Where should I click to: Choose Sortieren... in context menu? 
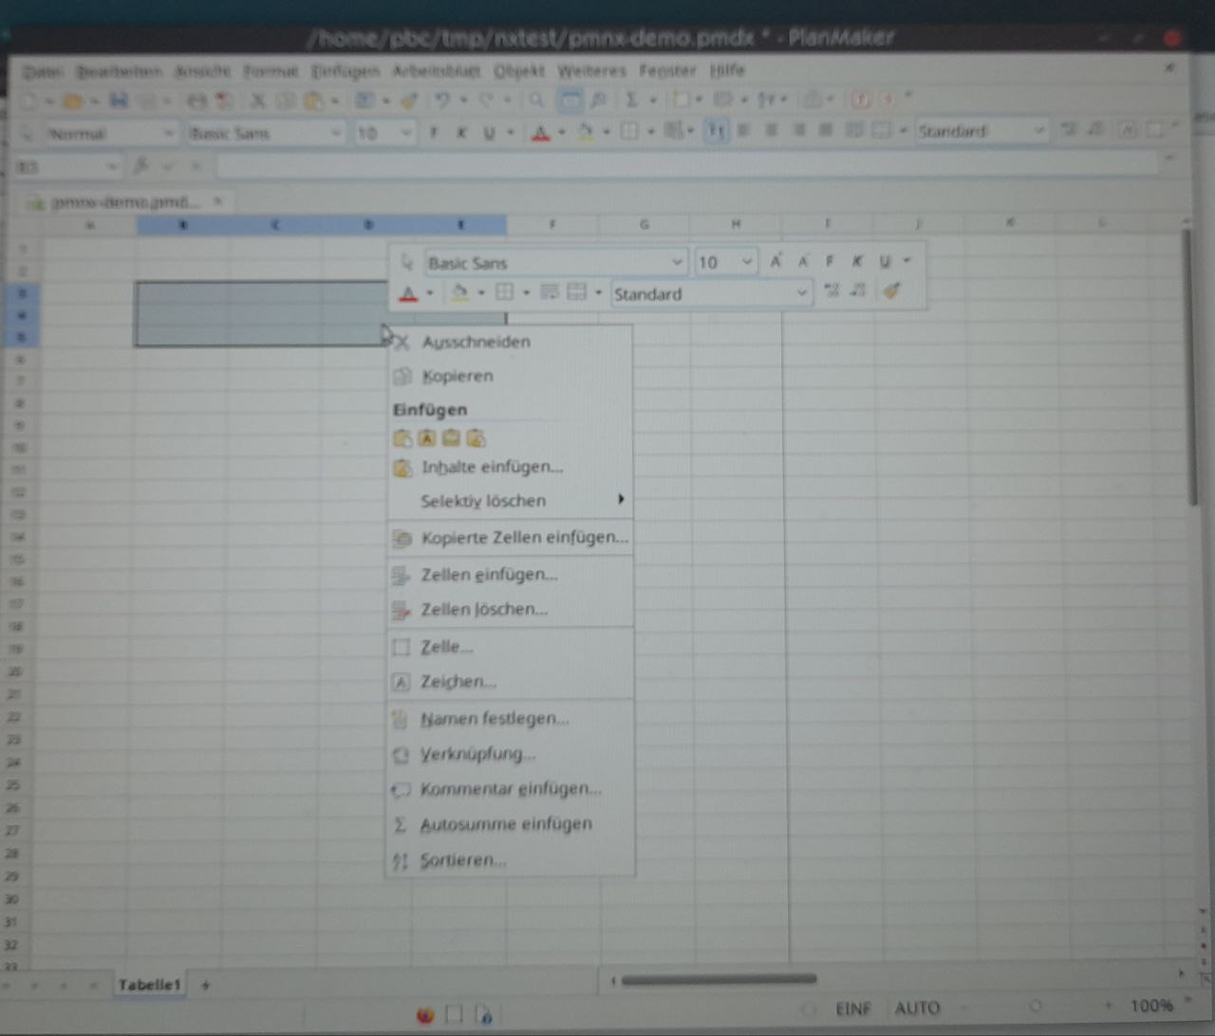510,859
